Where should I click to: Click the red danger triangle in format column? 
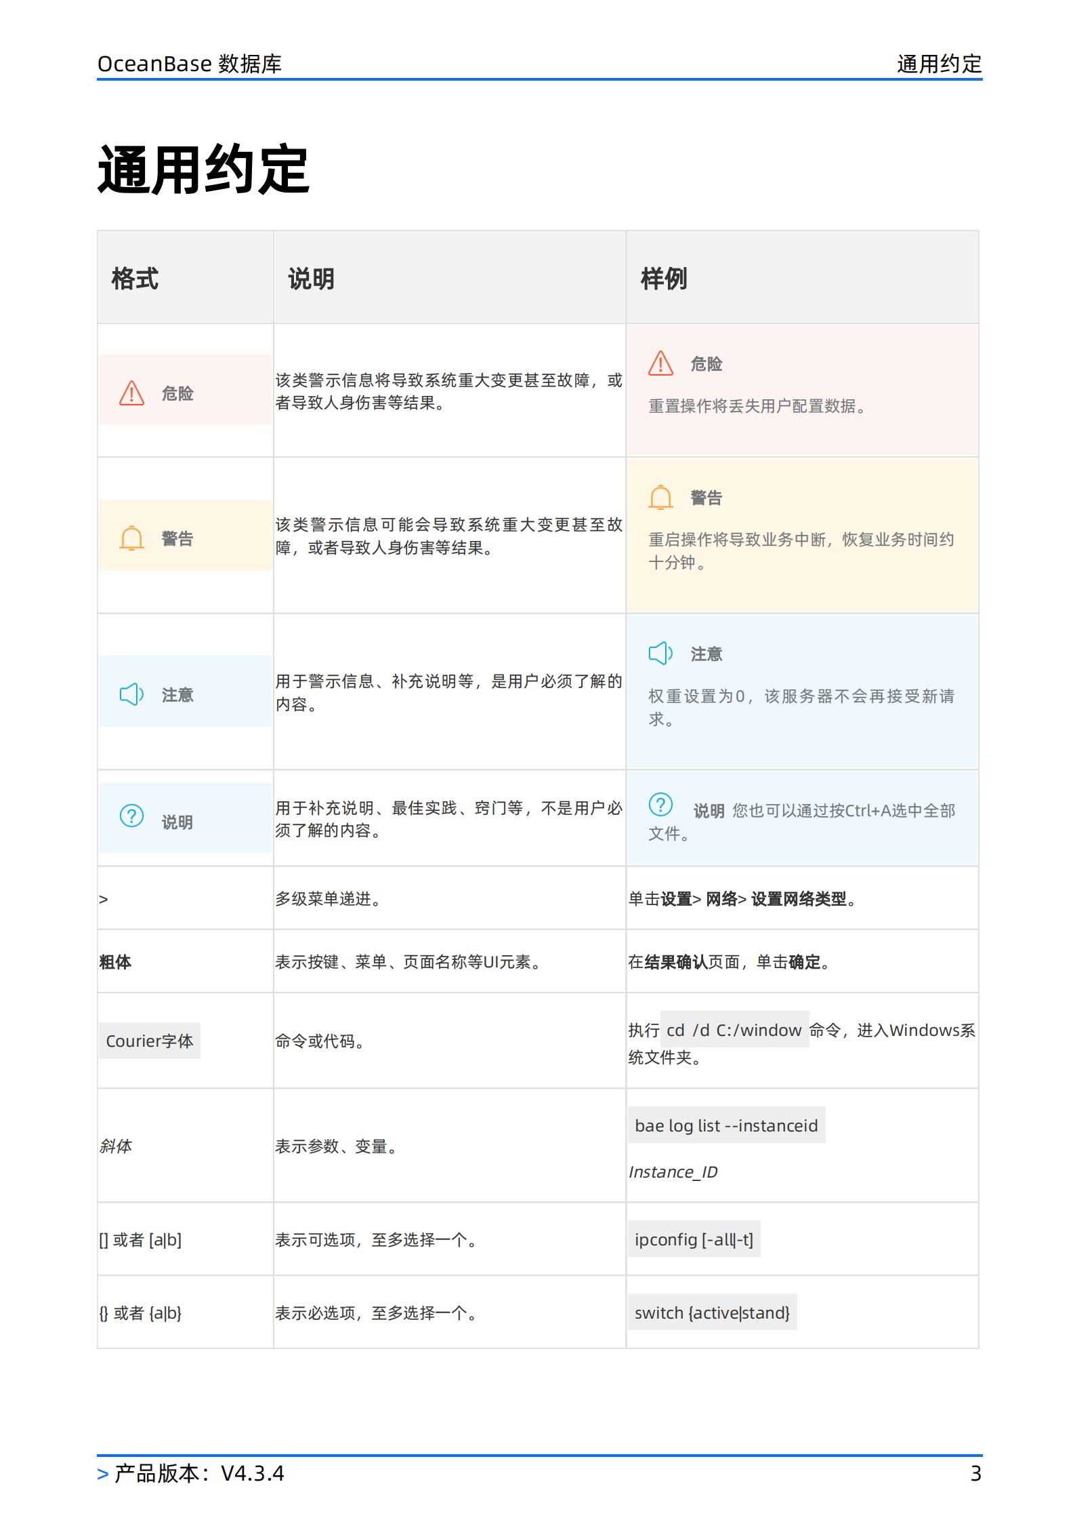131,393
